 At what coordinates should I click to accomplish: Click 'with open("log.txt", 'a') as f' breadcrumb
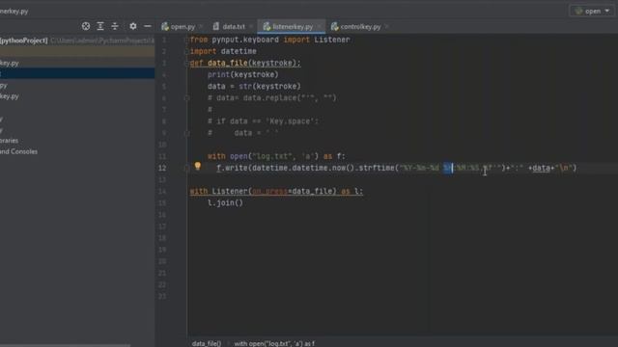coord(274,343)
